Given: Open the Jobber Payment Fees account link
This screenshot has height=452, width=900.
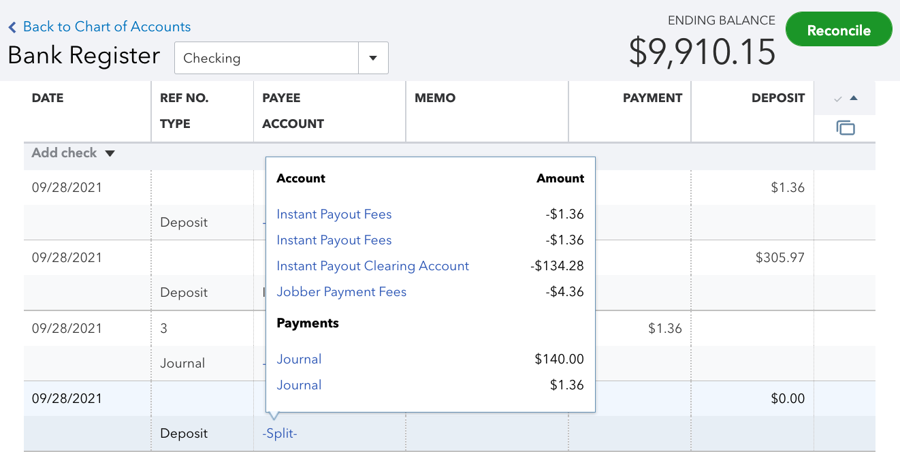Looking at the screenshot, I should click(341, 292).
